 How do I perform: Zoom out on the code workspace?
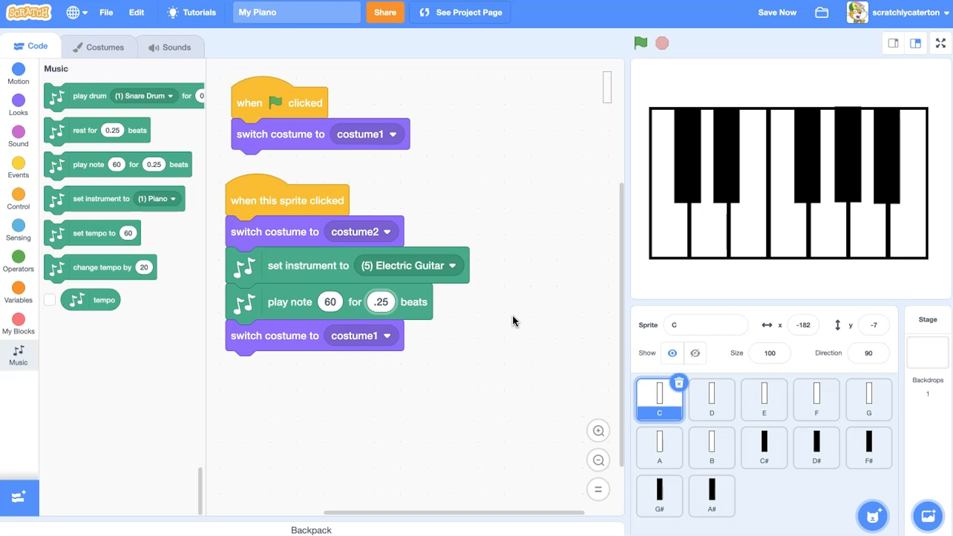coord(598,460)
